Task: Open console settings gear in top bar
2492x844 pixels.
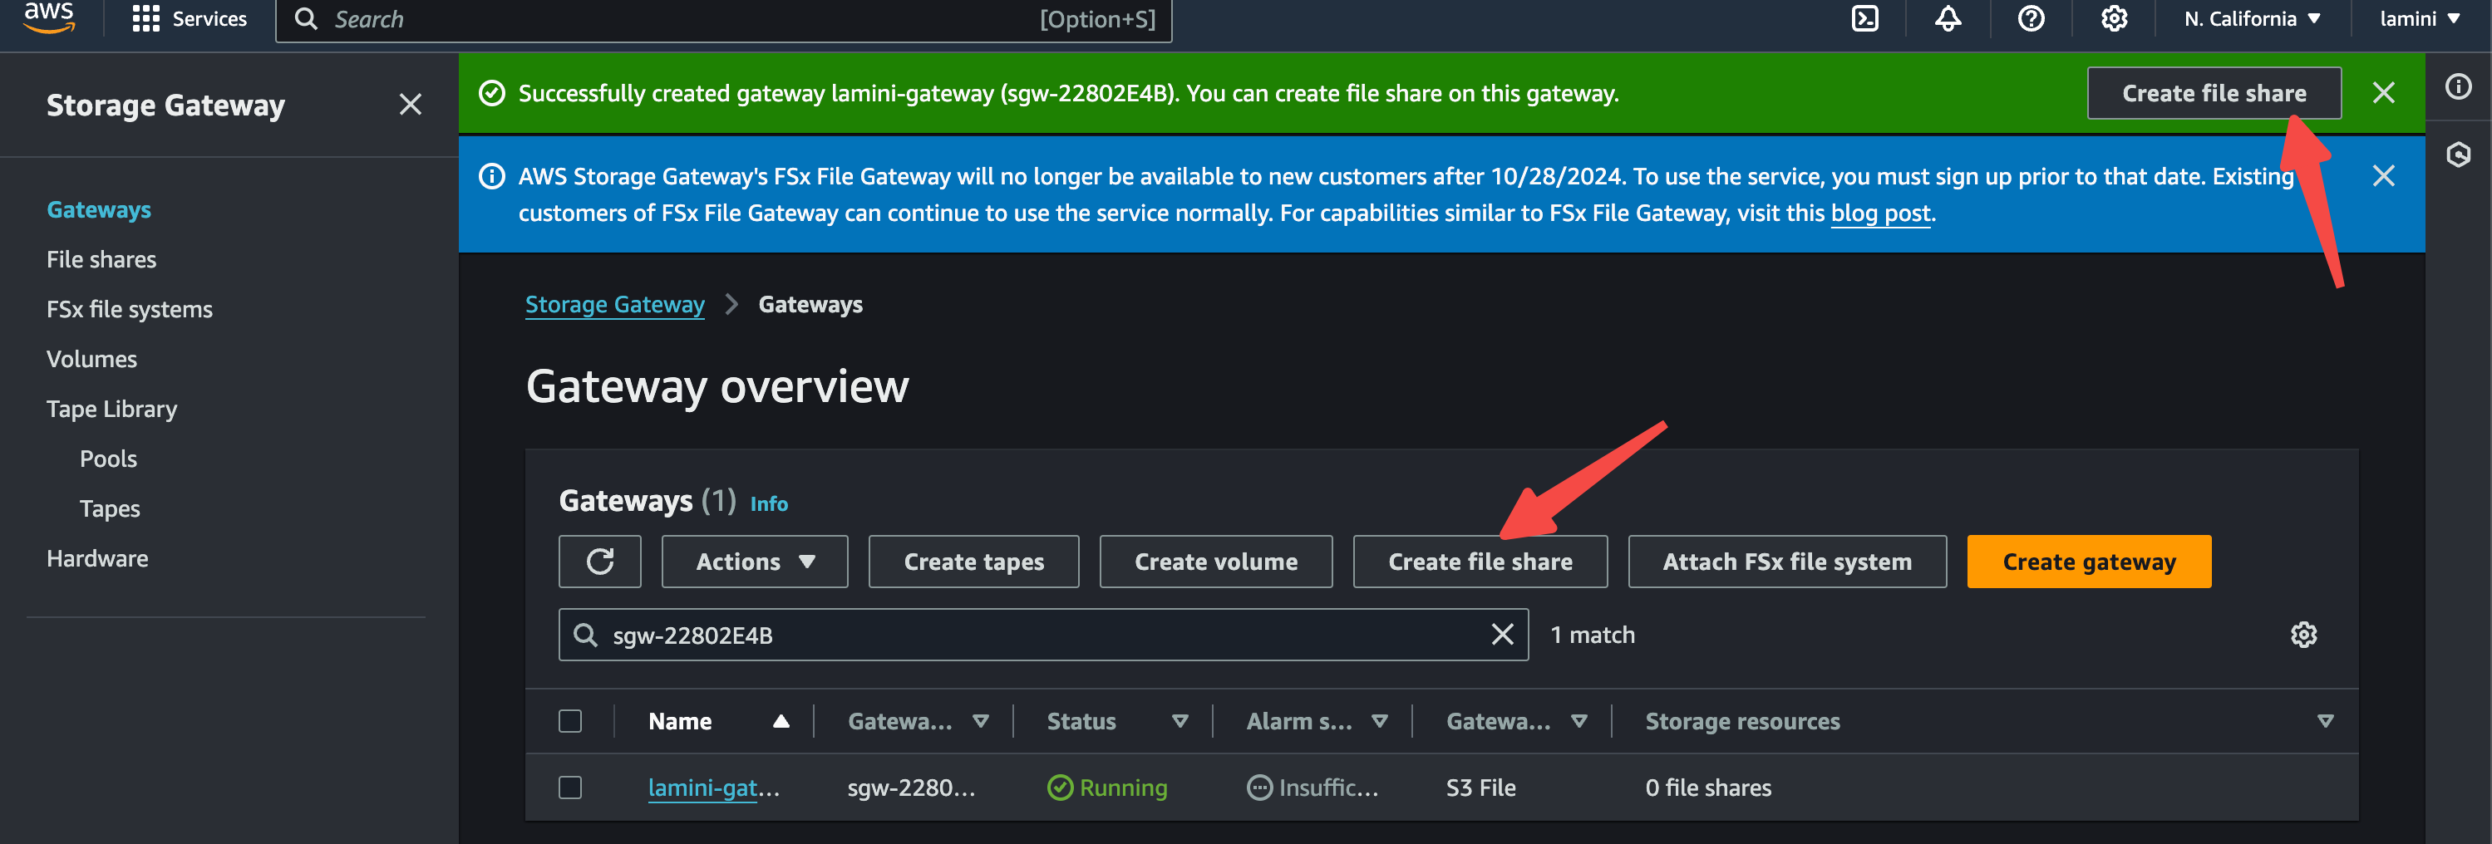Action: [x=2114, y=18]
